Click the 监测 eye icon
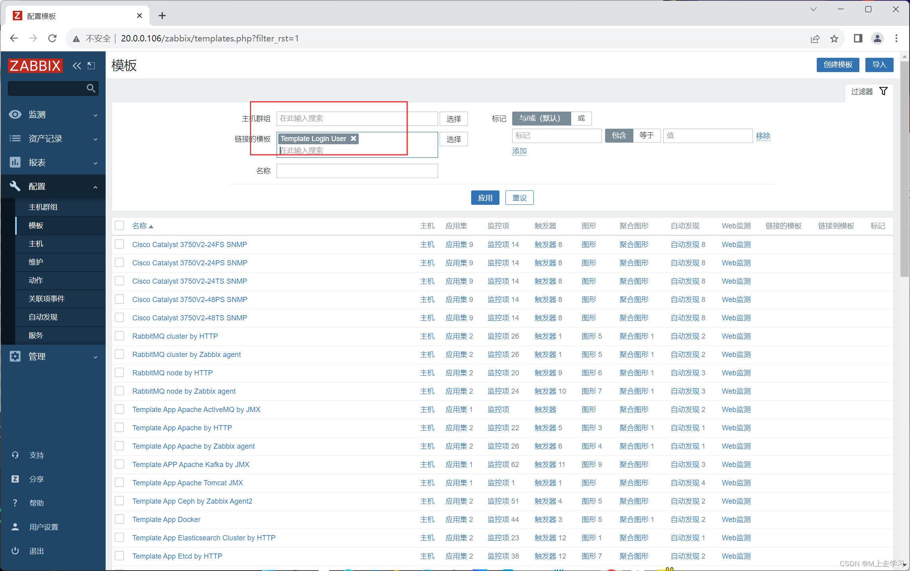Image resolution: width=910 pixels, height=571 pixels. point(15,114)
